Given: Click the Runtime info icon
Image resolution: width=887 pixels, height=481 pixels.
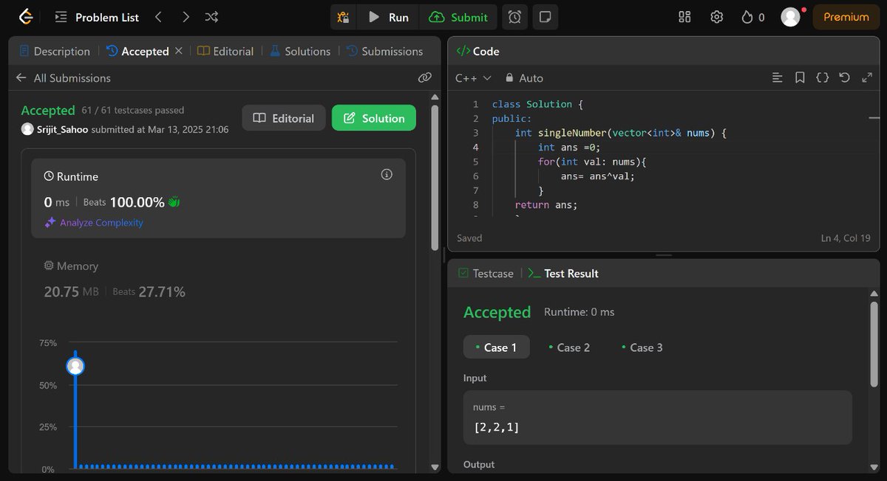Looking at the screenshot, I should (x=386, y=175).
